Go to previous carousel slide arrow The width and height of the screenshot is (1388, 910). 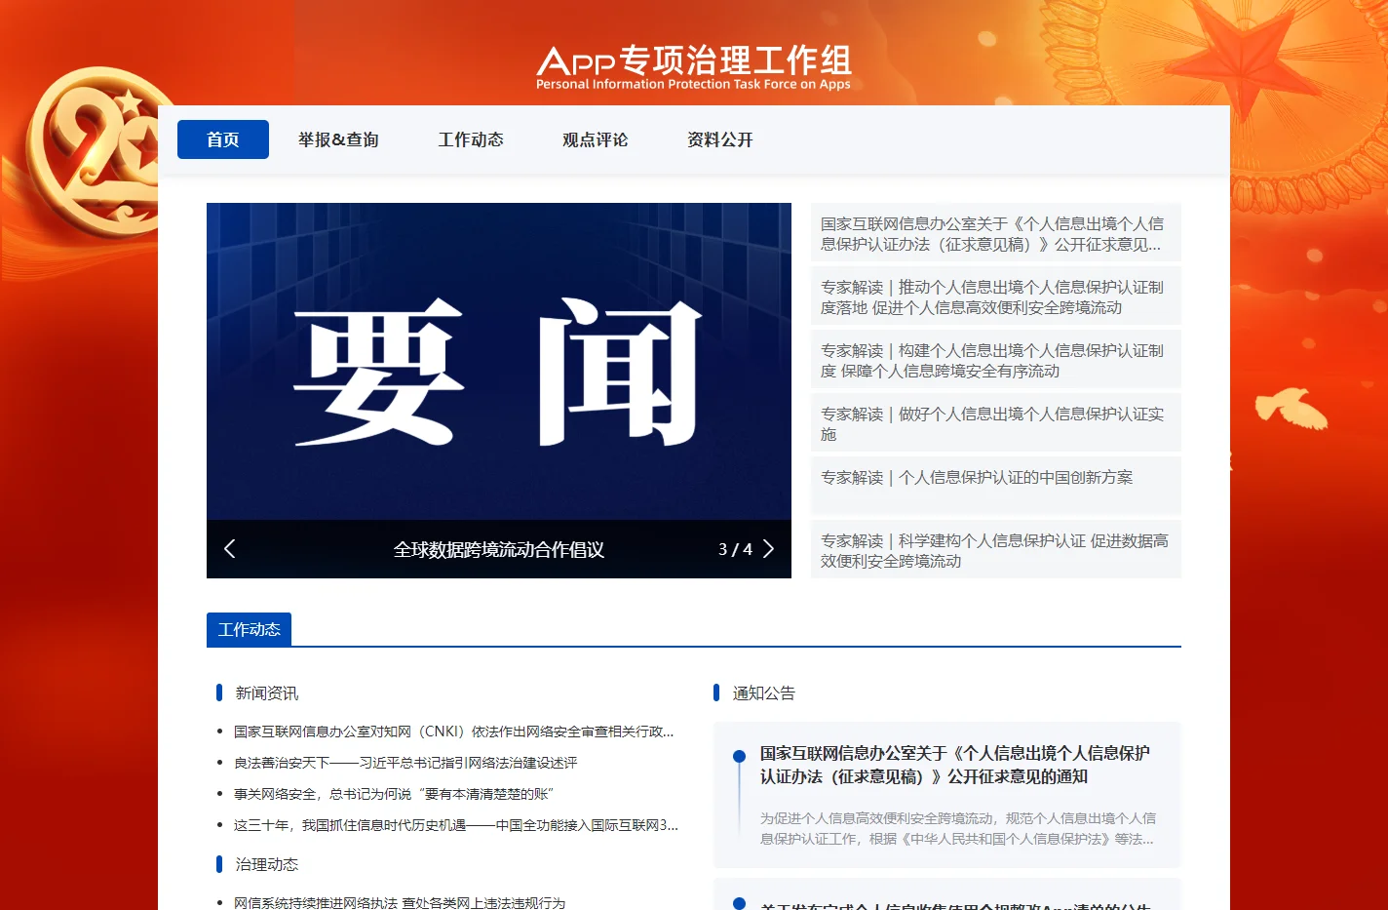230,549
